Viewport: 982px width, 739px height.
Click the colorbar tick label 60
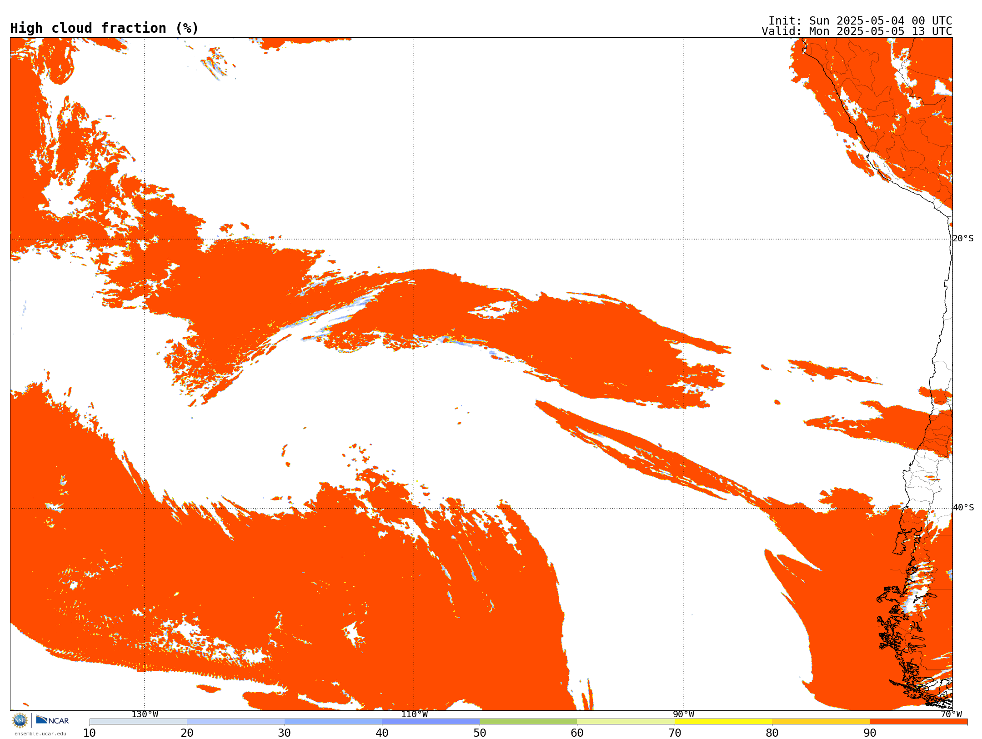pyautogui.click(x=577, y=733)
